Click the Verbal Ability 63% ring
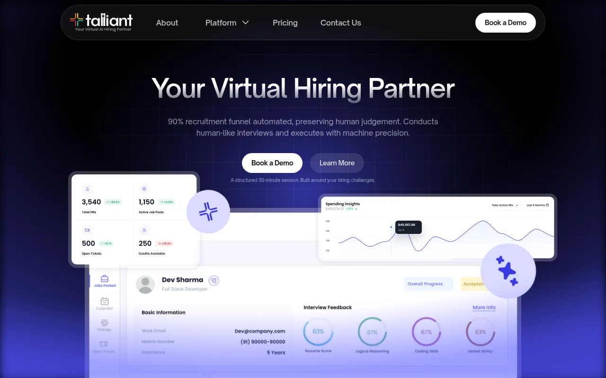The image size is (606, 378). click(480, 332)
